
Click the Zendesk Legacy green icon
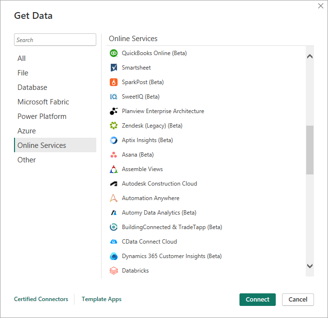pyautogui.click(x=114, y=126)
